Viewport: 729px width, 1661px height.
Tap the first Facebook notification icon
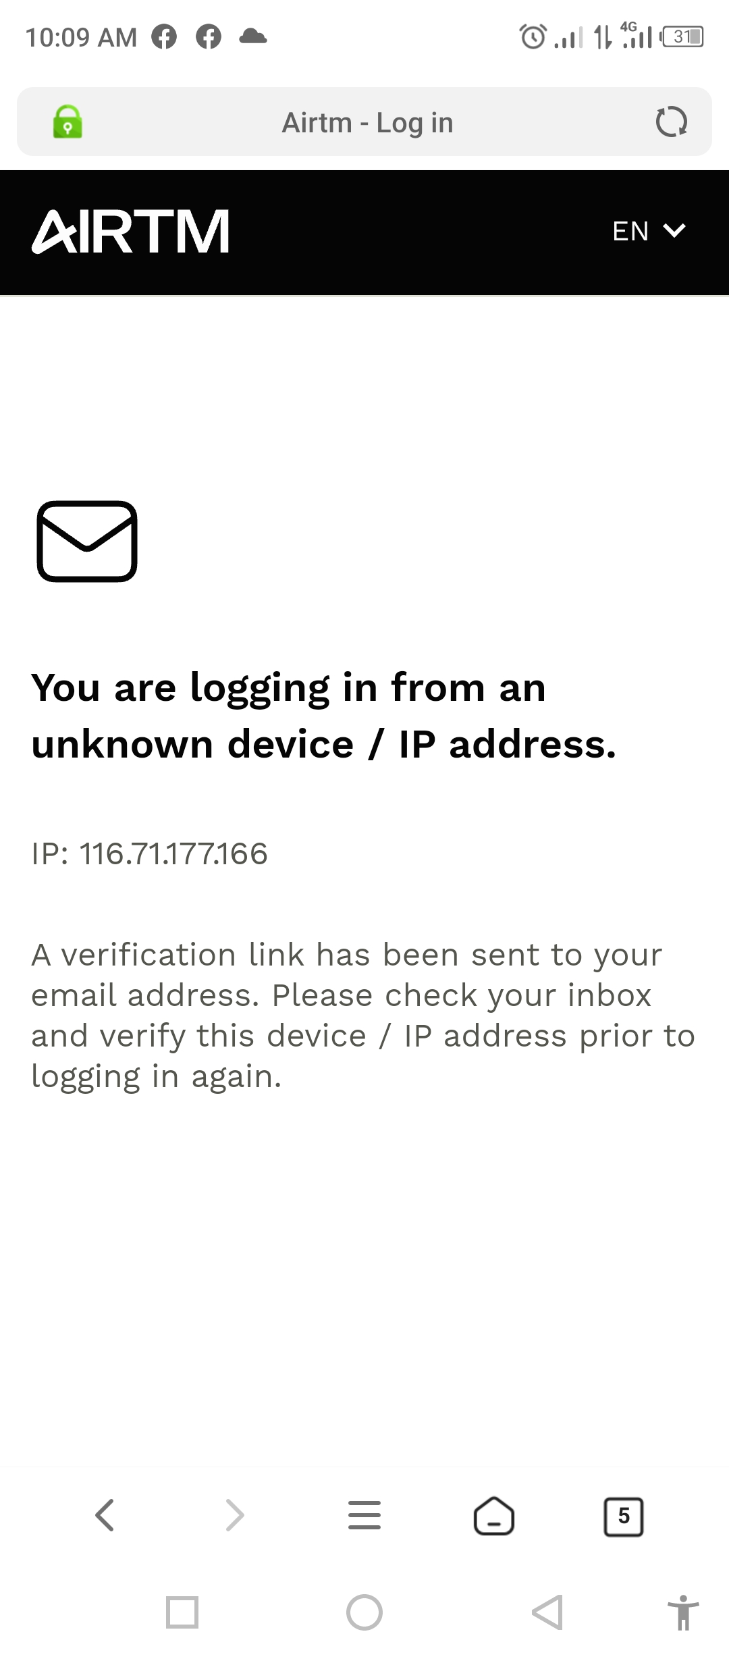click(164, 36)
